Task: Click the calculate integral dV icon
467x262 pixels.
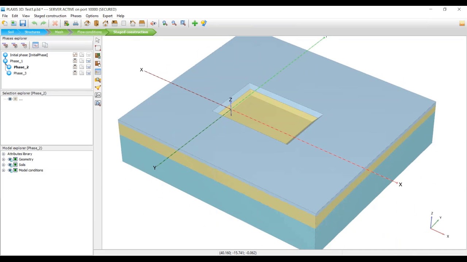Action: [x=98, y=95]
